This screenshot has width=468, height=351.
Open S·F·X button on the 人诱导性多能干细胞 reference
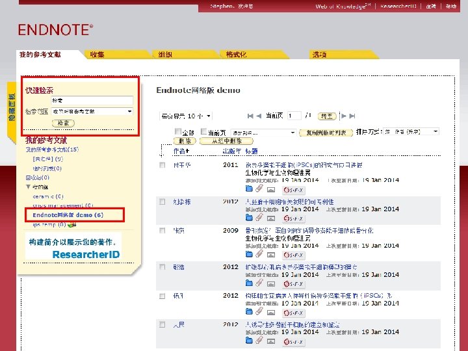(x=294, y=341)
